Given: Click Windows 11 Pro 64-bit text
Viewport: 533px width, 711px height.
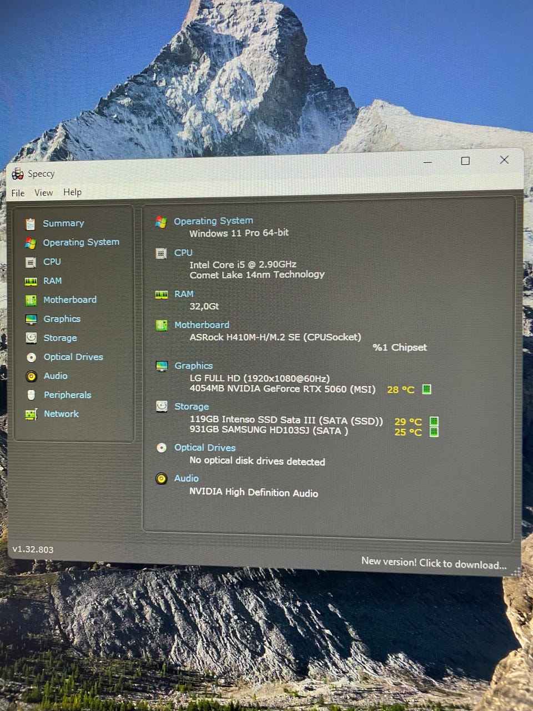Looking at the screenshot, I should coord(239,233).
